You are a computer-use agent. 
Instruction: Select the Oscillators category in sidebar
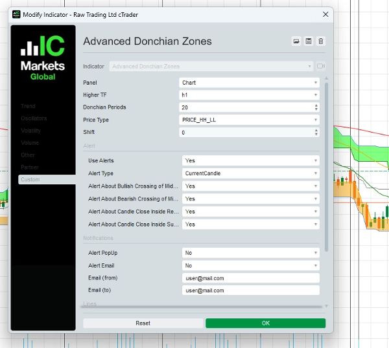[x=32, y=118]
